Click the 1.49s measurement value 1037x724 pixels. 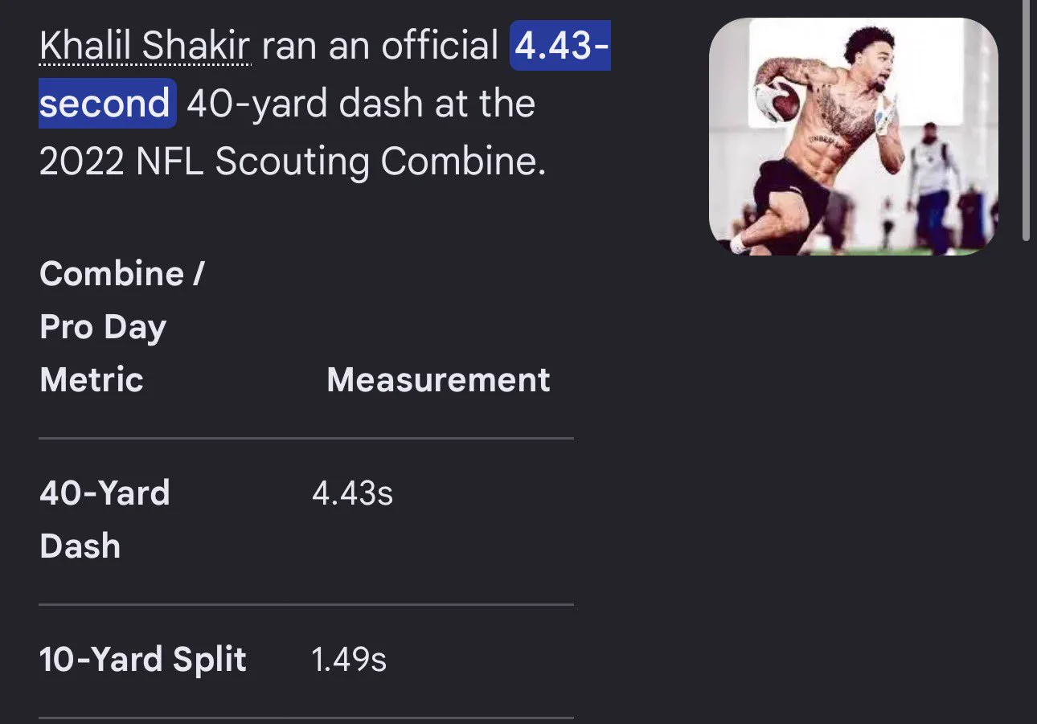pyautogui.click(x=349, y=660)
